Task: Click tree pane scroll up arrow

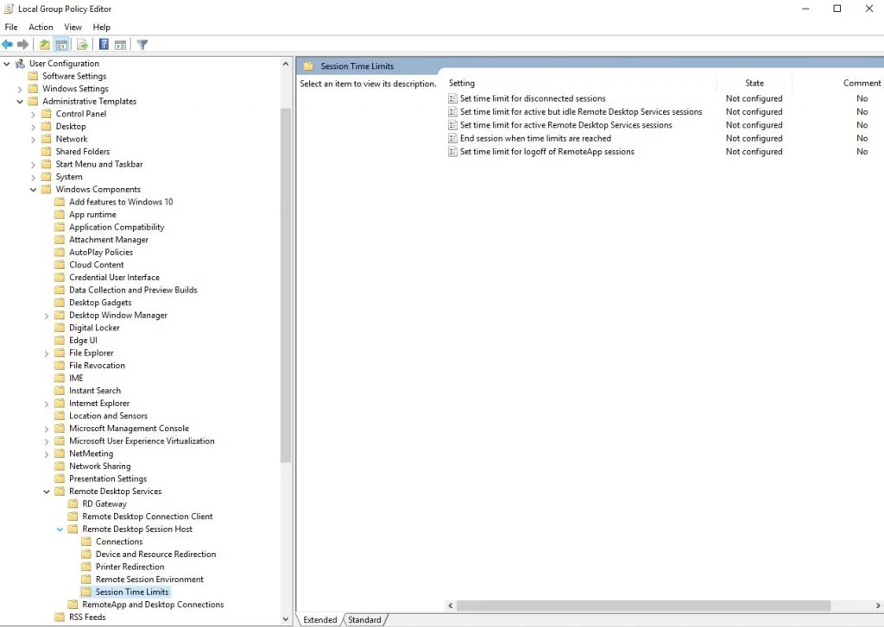Action: point(286,64)
